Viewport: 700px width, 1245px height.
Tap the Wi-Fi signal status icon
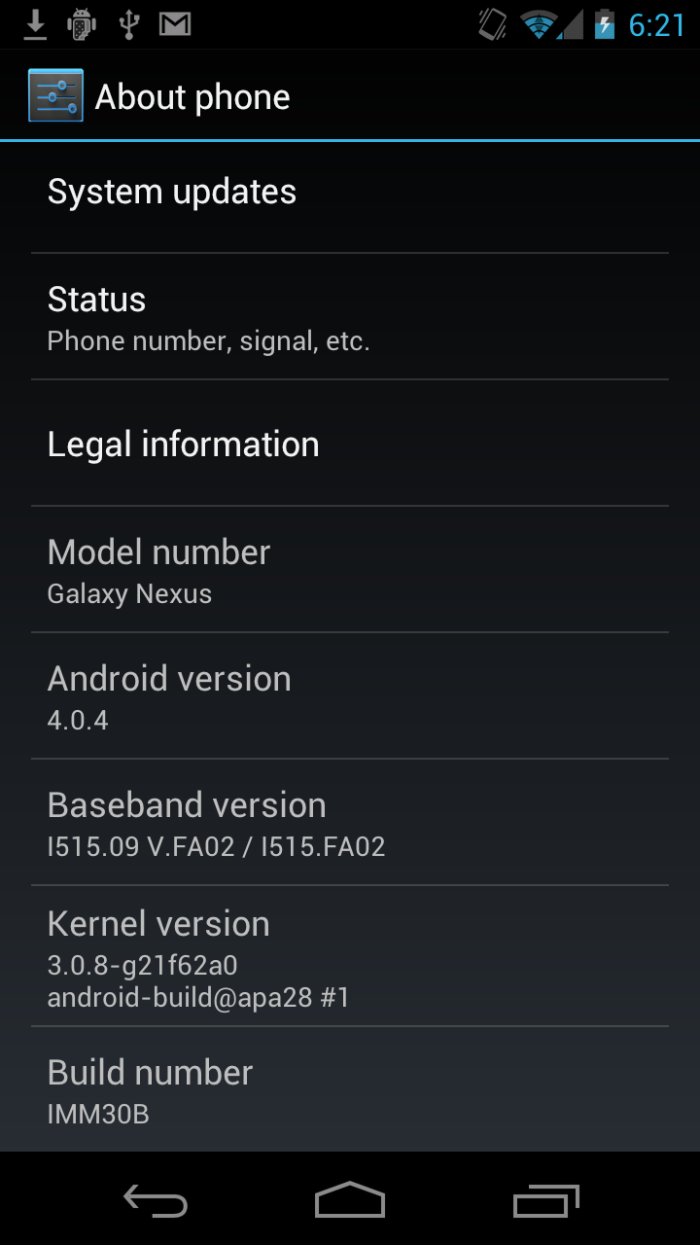click(x=538, y=24)
